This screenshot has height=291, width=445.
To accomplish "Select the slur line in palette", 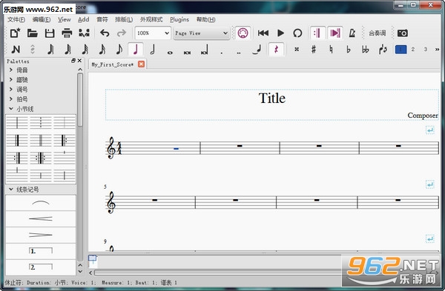I will coord(41,203).
